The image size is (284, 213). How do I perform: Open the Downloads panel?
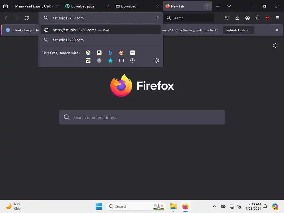(237, 18)
